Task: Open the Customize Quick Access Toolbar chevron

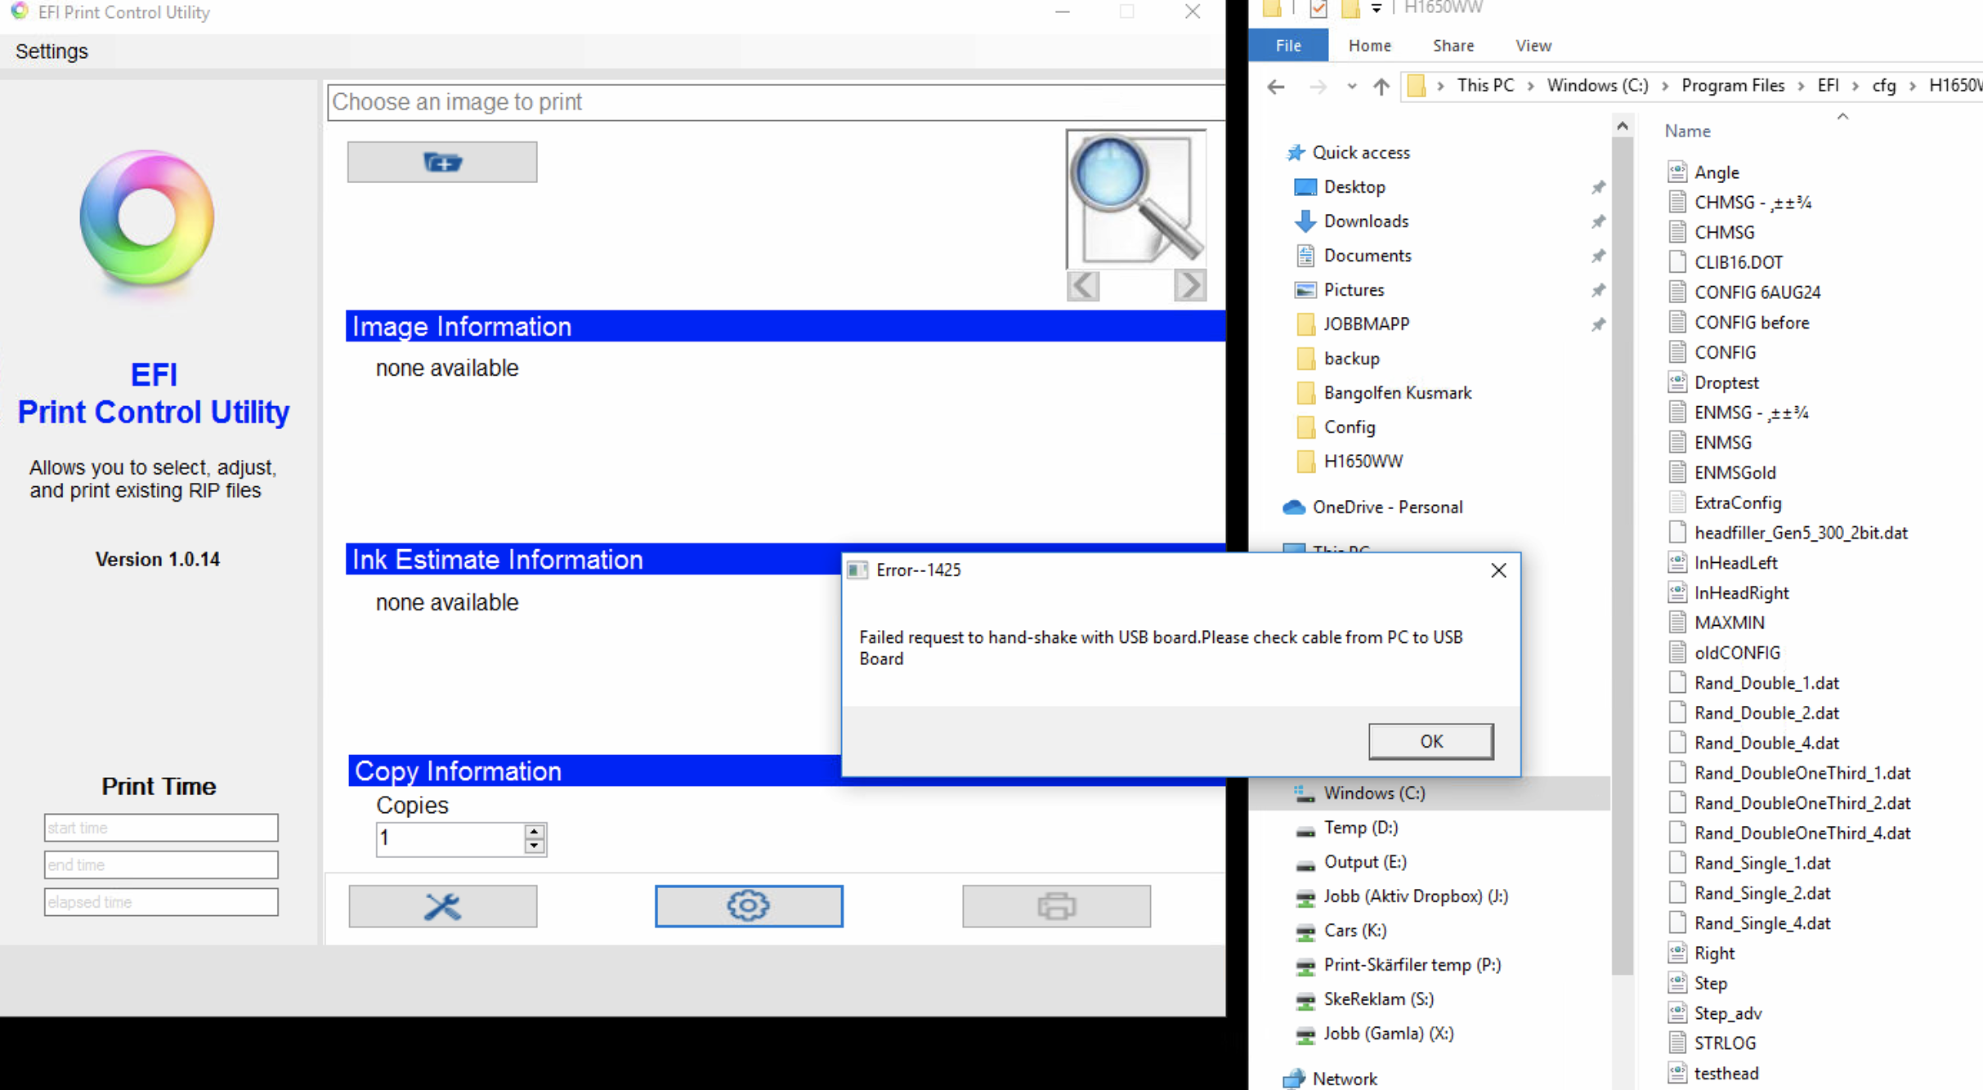Action: click(1377, 8)
